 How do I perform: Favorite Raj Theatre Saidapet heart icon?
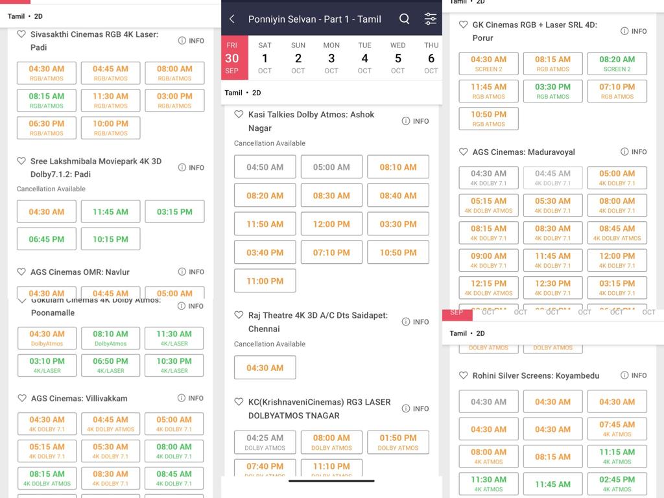point(239,315)
